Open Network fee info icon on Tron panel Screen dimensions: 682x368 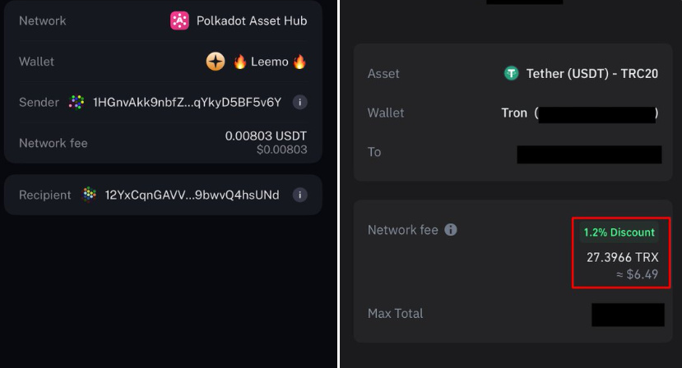[451, 229]
